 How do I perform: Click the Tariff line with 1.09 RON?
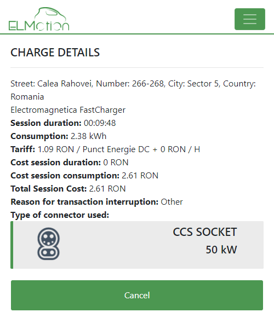(x=105, y=149)
